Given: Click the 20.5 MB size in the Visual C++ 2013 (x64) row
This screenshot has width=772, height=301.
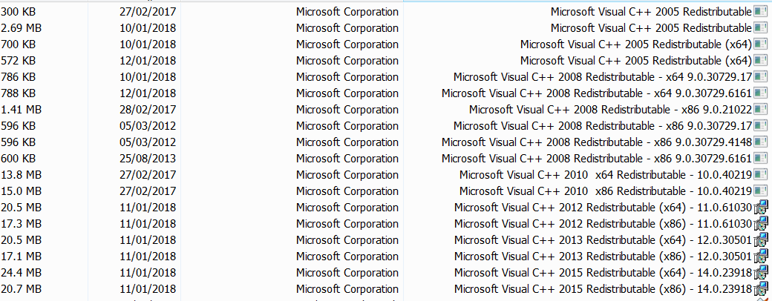Looking at the screenshot, I should [22, 240].
